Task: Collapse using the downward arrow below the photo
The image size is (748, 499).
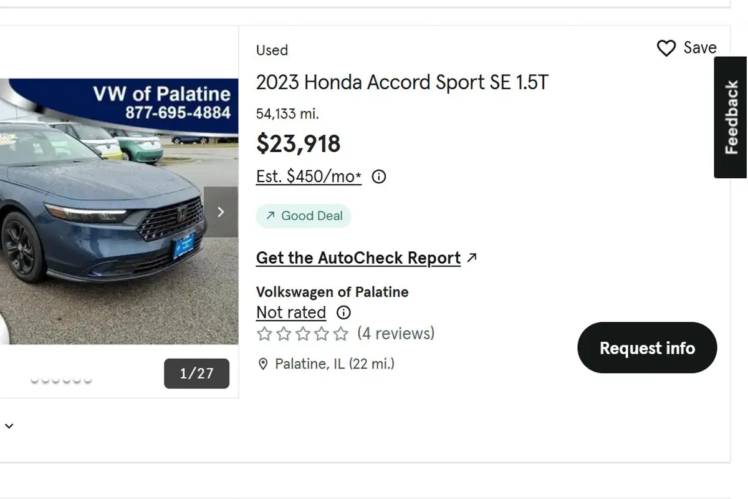Action: pos(9,425)
